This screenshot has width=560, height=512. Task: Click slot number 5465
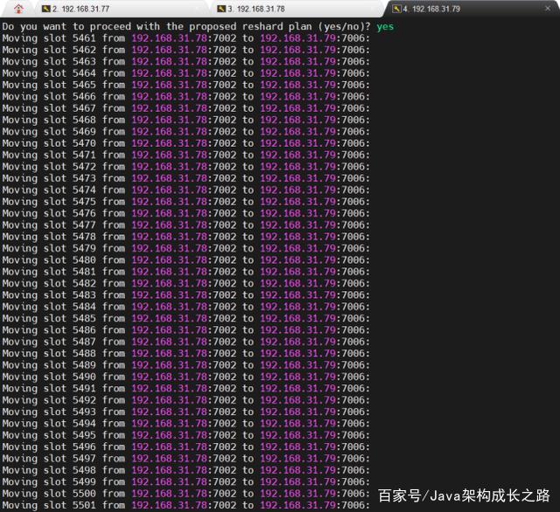pos(84,85)
